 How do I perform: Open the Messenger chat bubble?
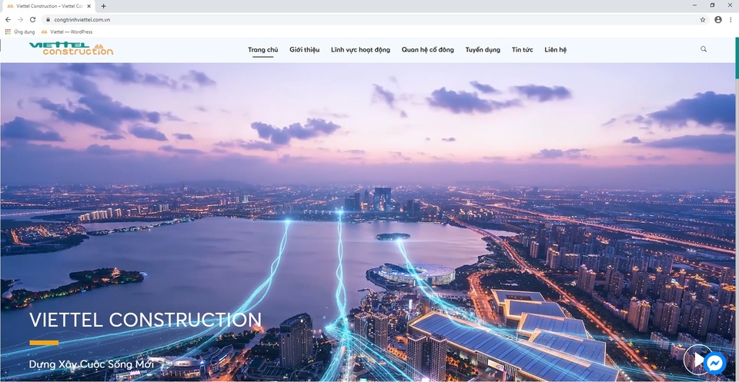pyautogui.click(x=714, y=363)
